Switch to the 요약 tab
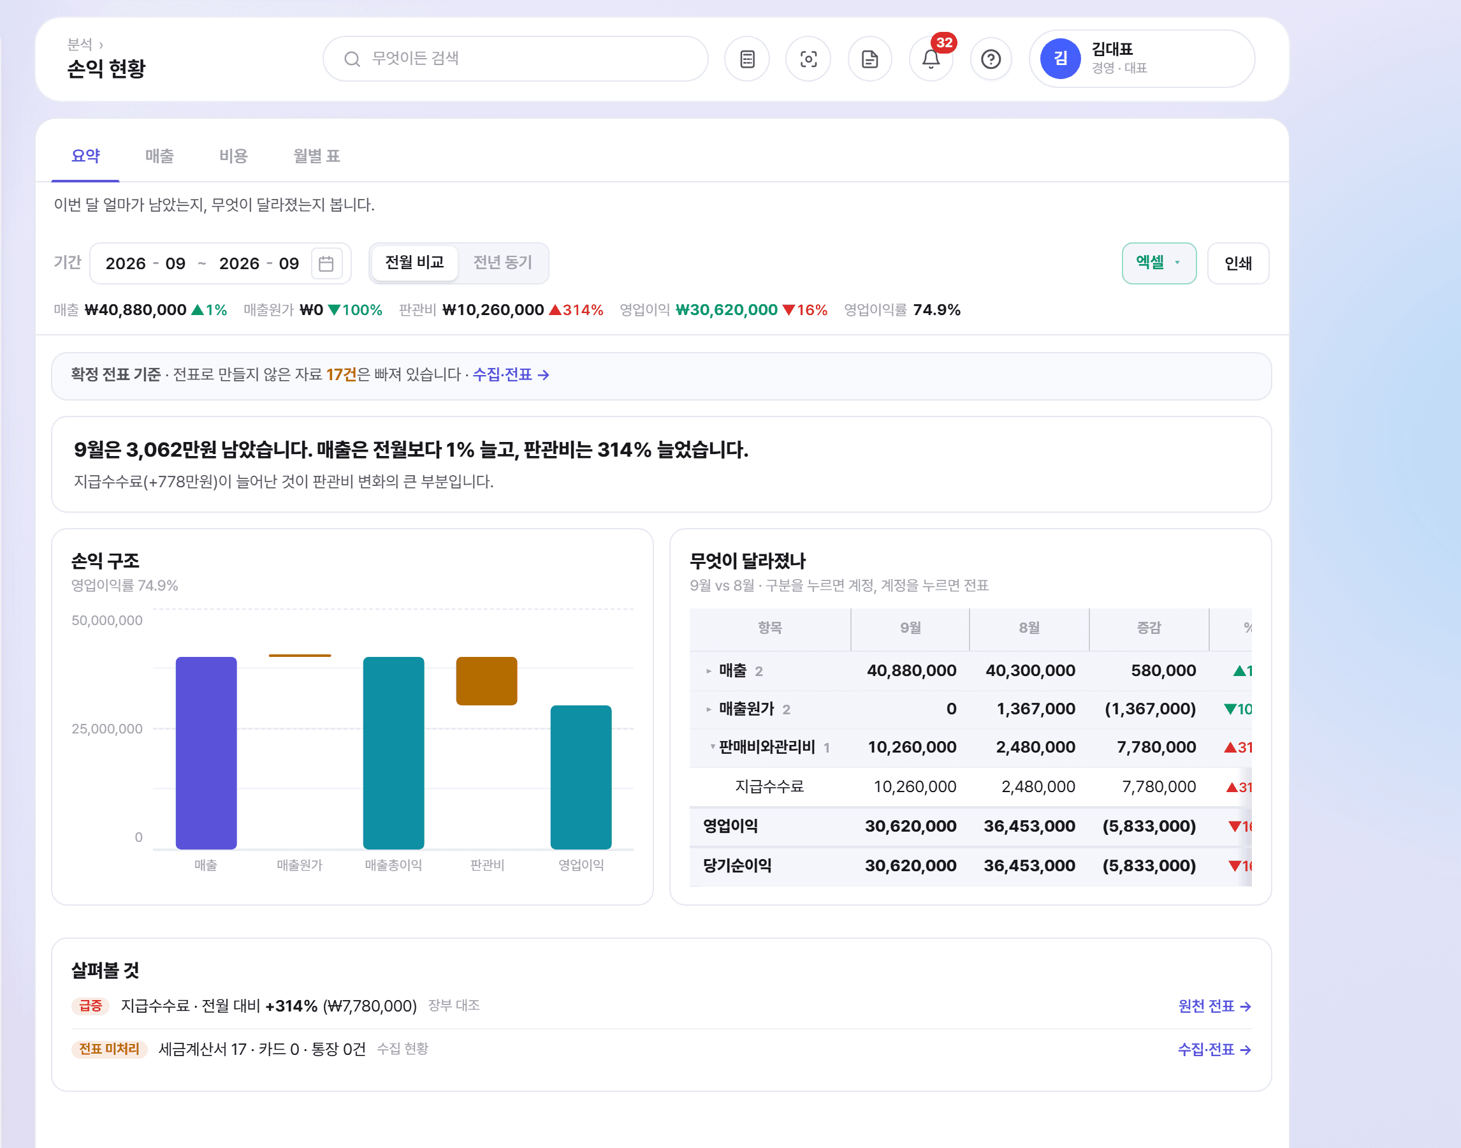The width and height of the screenshot is (1461, 1148). [x=85, y=156]
